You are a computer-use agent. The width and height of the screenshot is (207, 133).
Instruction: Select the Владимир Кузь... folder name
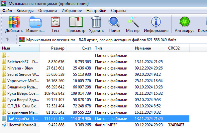click(23, 87)
